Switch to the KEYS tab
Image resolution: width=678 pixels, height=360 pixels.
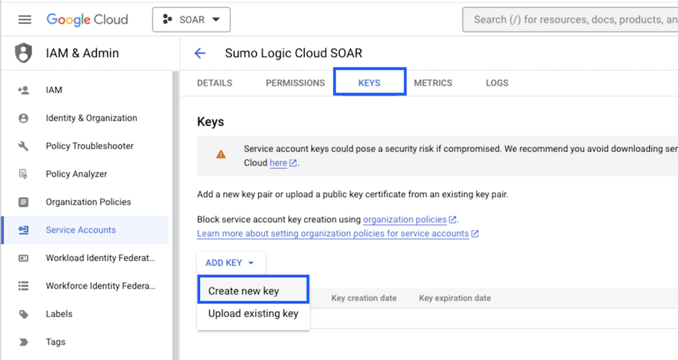[x=369, y=83]
